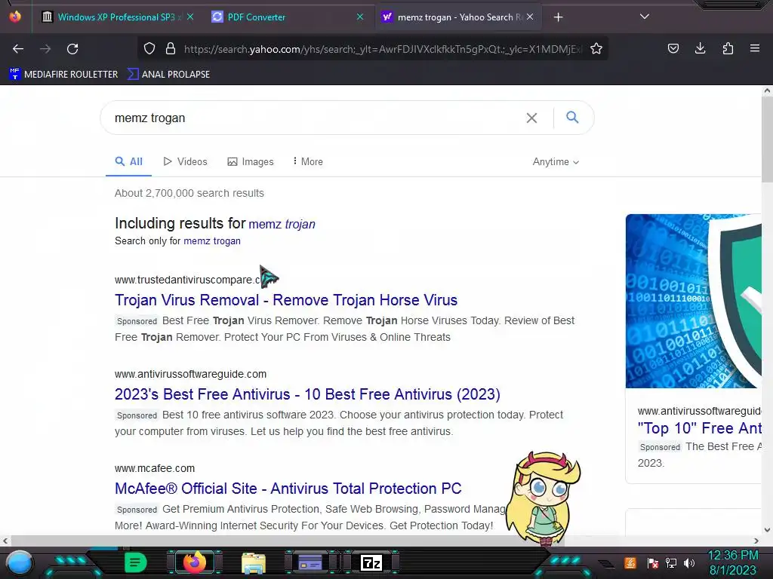The width and height of the screenshot is (773, 579).
Task: Open 7-Zip from the taskbar
Action: point(371,562)
